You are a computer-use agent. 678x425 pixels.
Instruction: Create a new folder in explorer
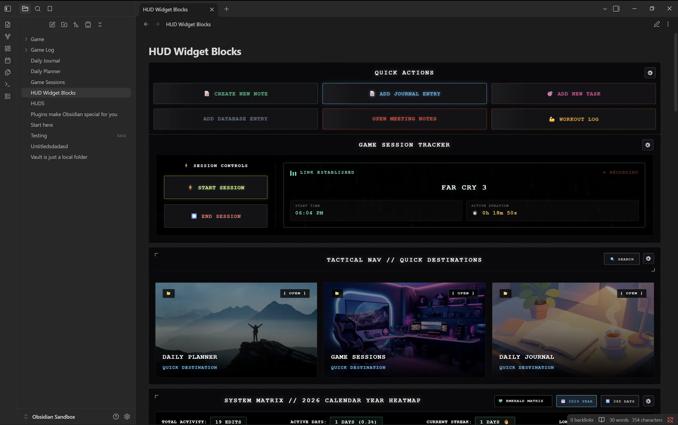tap(64, 24)
